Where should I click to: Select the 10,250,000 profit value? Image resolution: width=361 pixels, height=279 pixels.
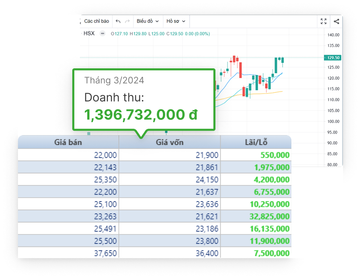(x=270, y=204)
